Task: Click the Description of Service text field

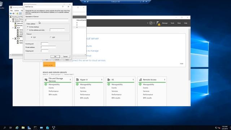Action: [x=47, y=20]
